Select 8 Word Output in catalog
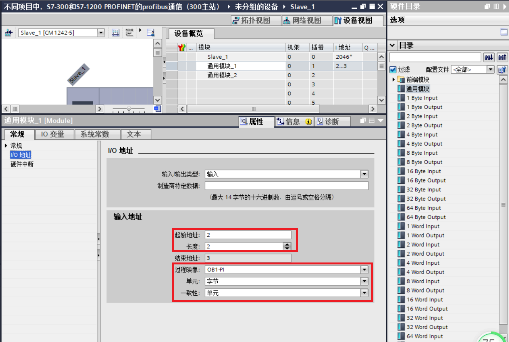This screenshot has height=342, width=509. 425,291
